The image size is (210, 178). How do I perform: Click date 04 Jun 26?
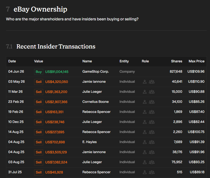[16, 72]
